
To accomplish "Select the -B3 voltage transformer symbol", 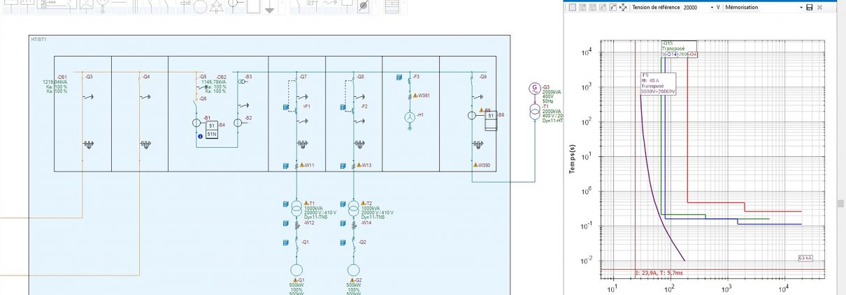I will (242, 82).
